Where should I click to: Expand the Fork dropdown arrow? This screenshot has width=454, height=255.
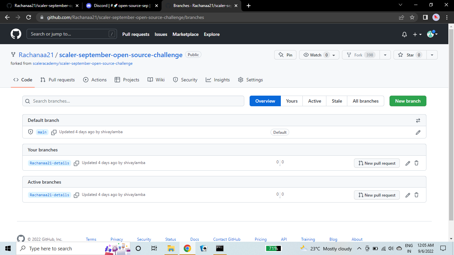point(385,55)
